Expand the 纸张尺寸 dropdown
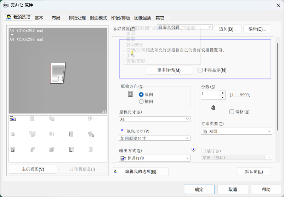This screenshot has width=284, height=197. coord(155,138)
